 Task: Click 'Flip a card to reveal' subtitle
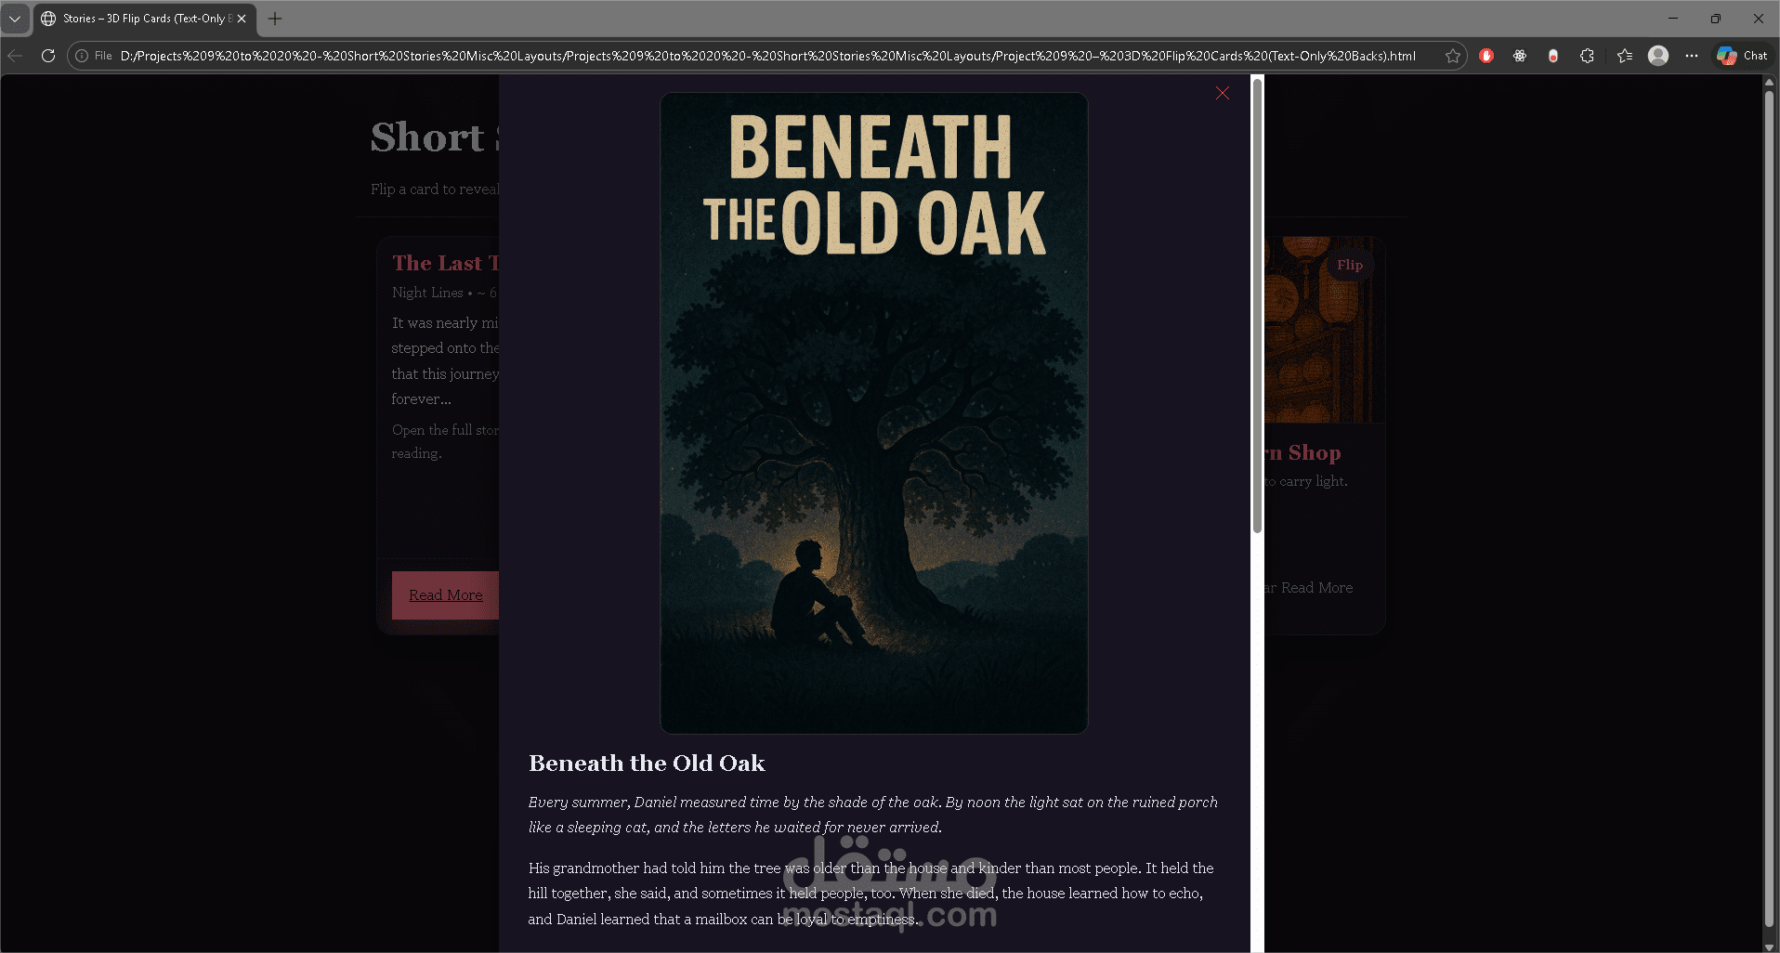pos(435,189)
